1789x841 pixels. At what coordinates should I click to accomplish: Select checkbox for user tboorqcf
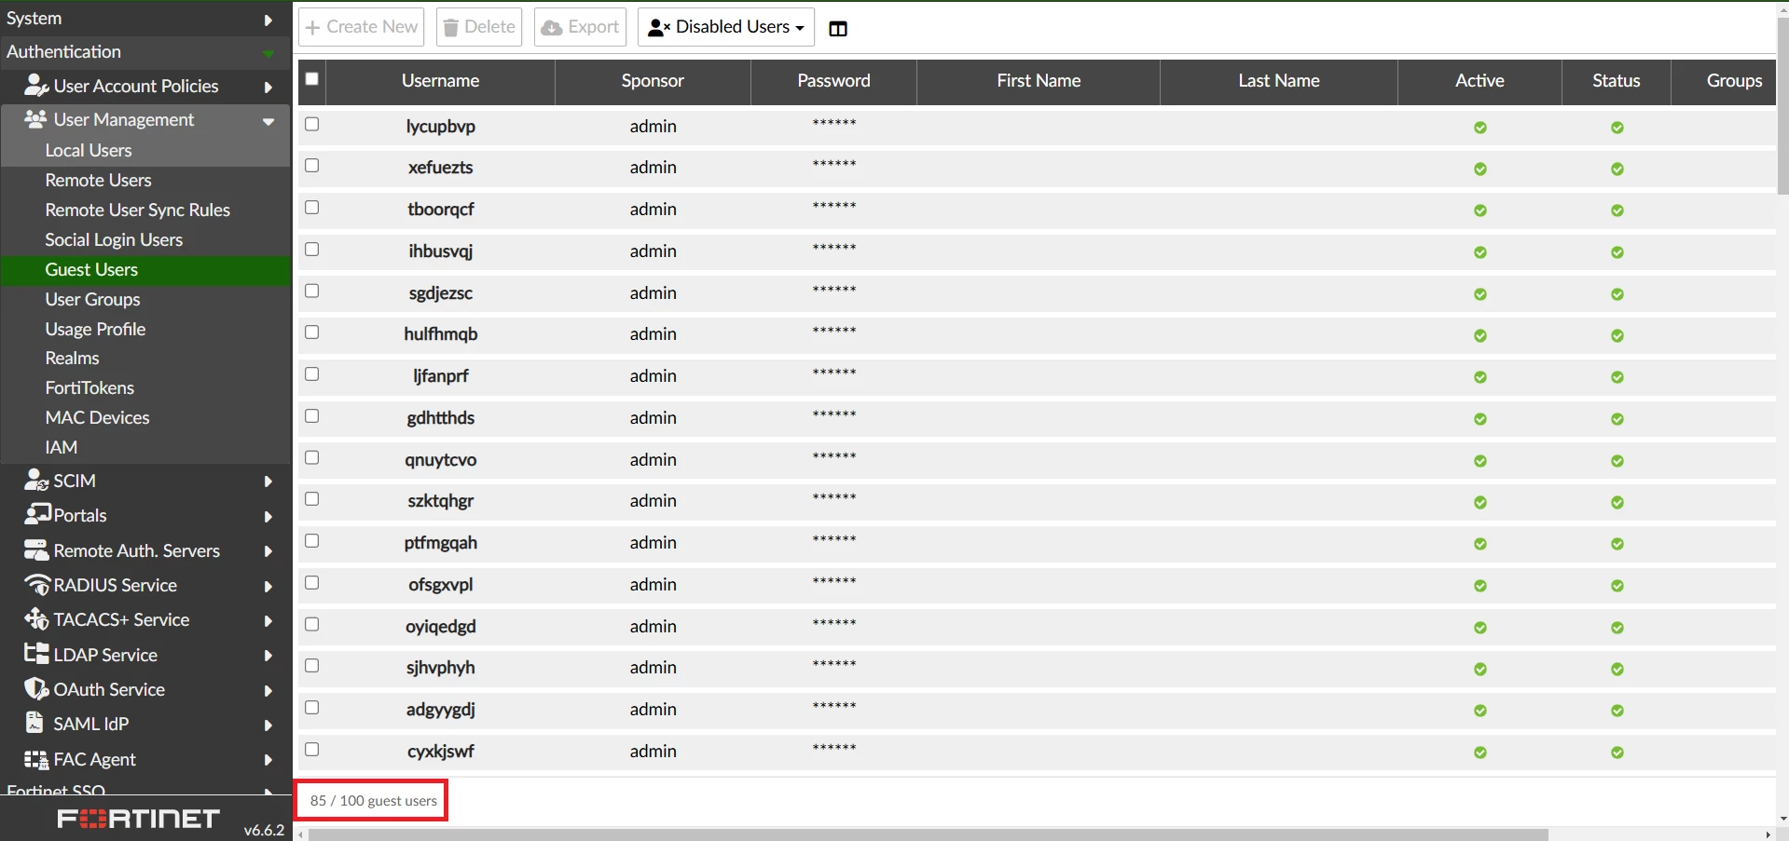311,207
